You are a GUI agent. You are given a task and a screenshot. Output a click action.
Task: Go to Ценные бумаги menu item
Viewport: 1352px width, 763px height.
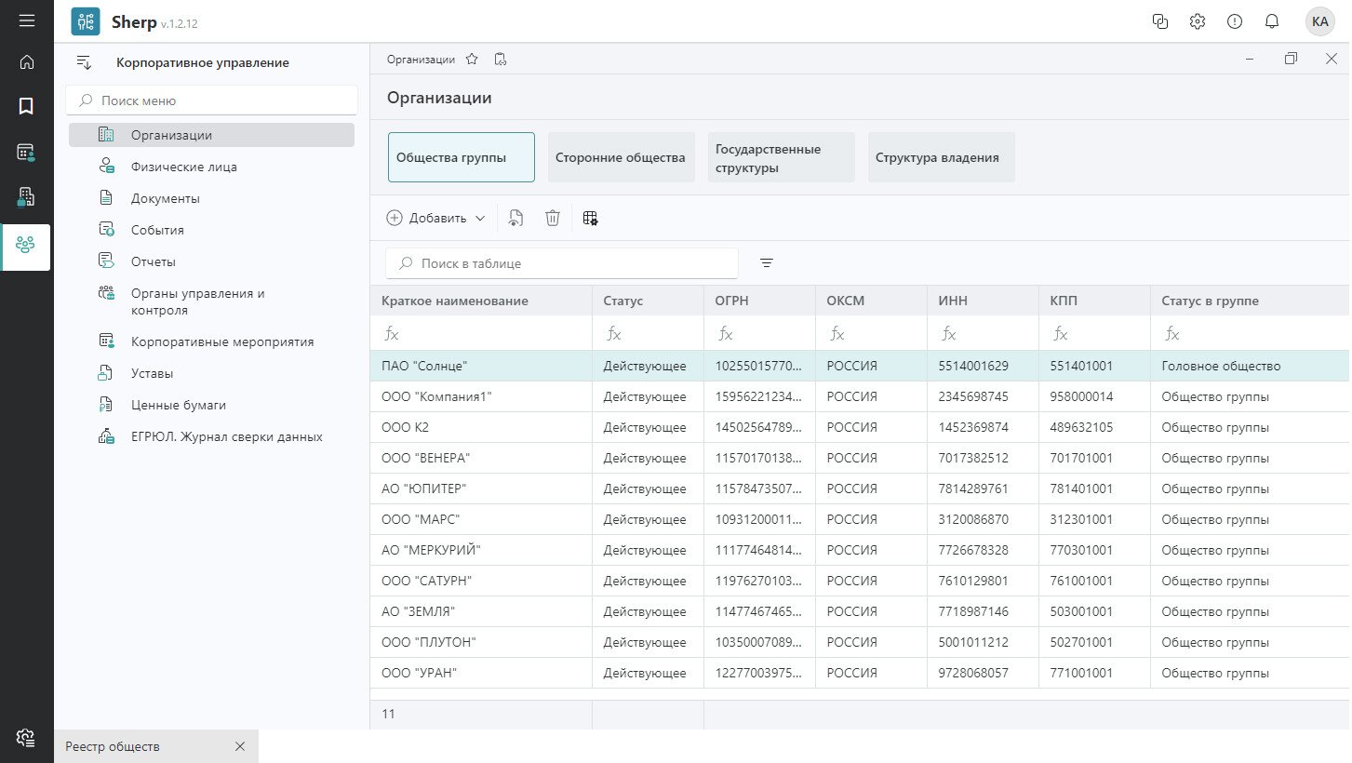pos(178,405)
